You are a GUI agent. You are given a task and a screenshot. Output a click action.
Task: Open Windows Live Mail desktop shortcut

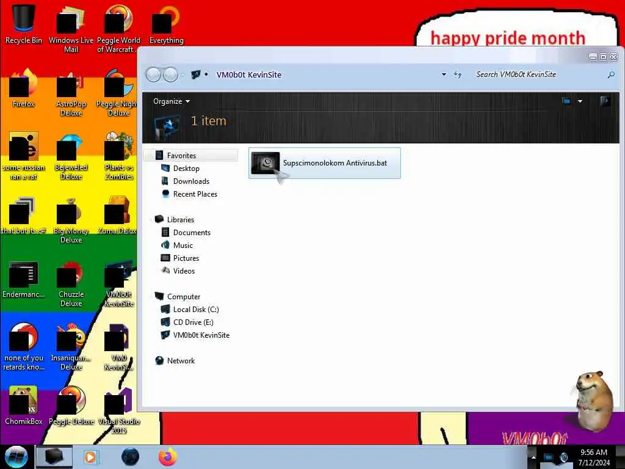click(x=71, y=29)
